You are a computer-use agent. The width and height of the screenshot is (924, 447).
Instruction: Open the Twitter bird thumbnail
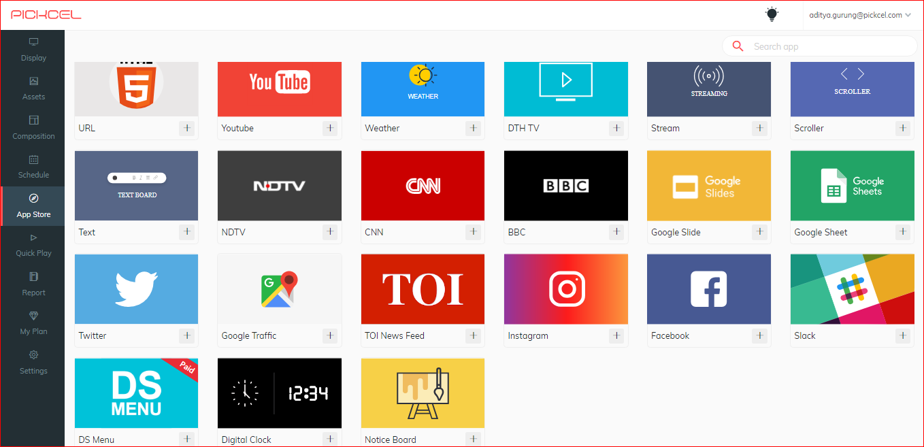click(x=136, y=289)
